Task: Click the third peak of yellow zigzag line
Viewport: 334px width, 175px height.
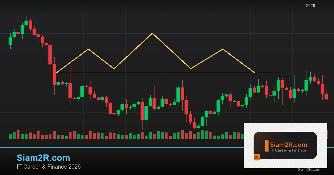Action: [x=223, y=49]
